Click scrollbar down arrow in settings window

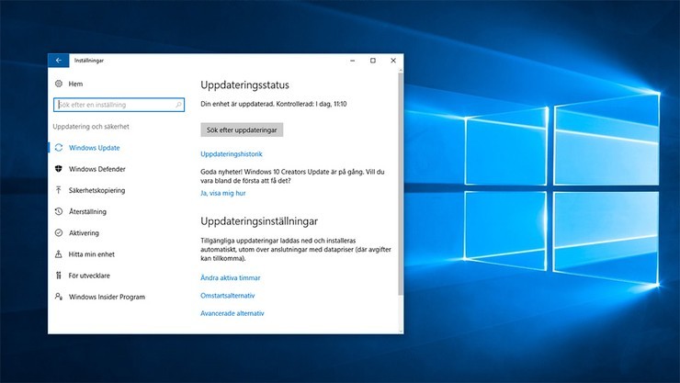point(401,331)
